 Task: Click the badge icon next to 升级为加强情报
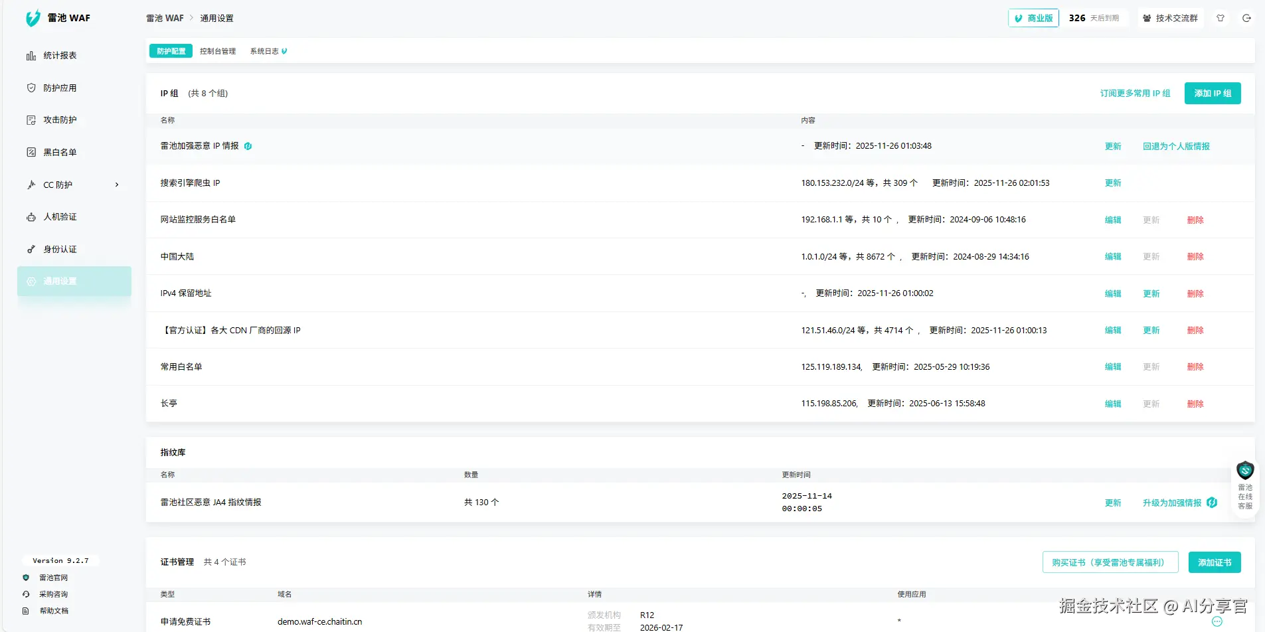(1212, 503)
